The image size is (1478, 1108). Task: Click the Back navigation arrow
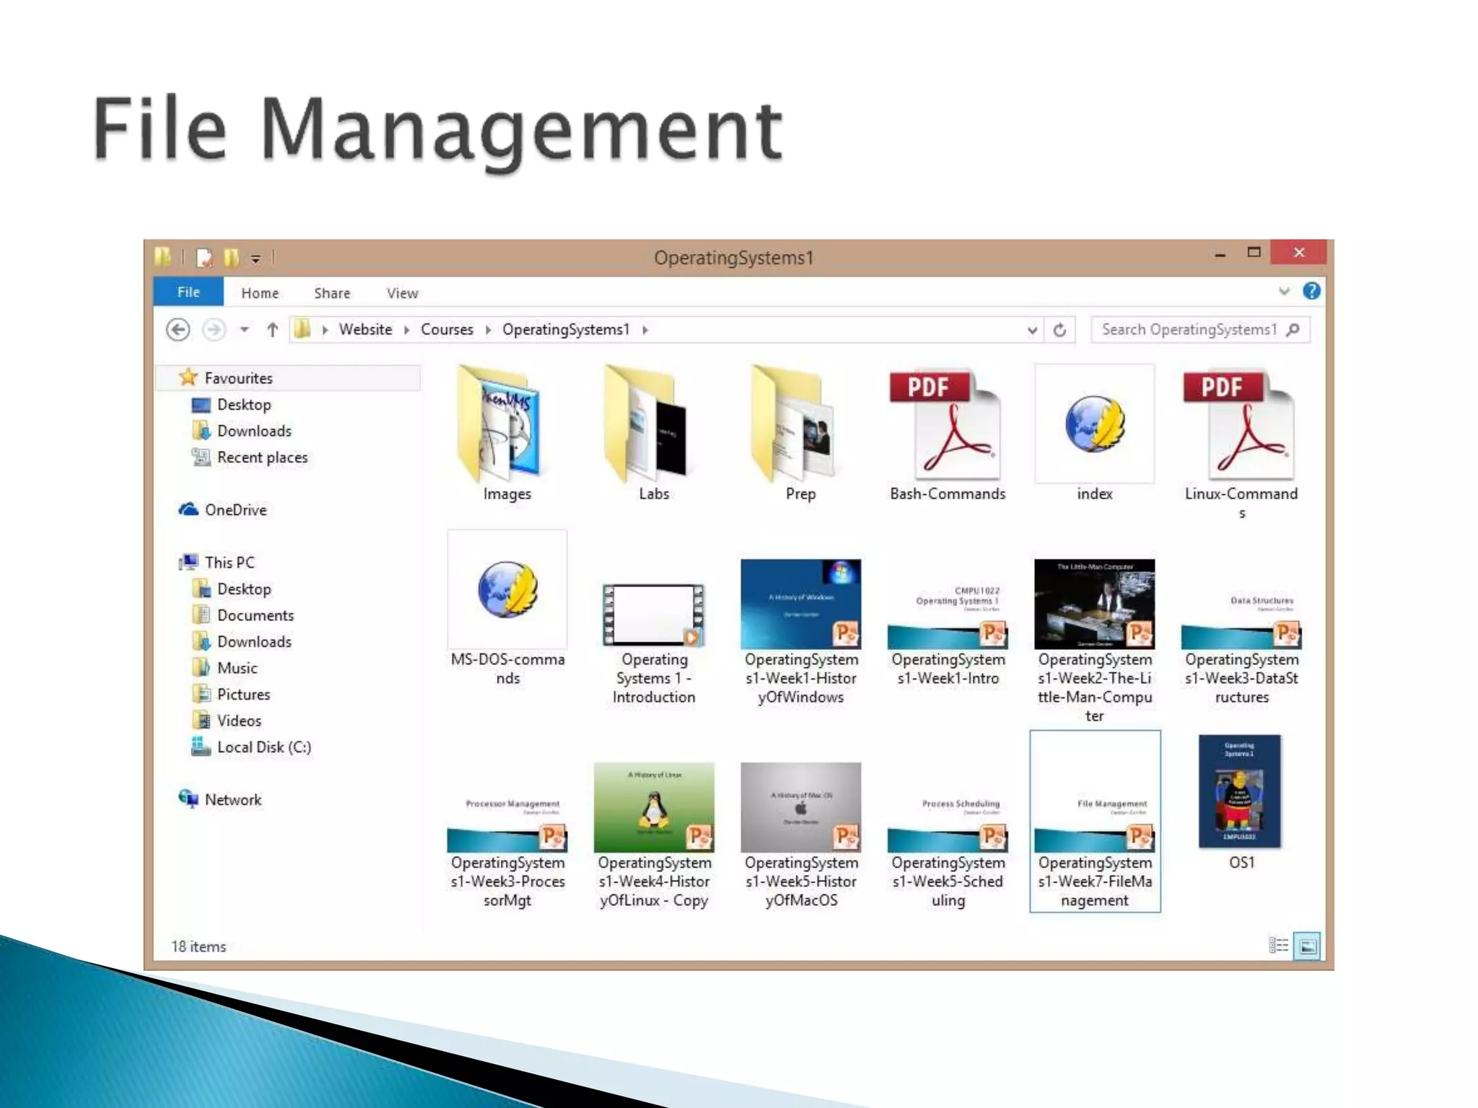(x=178, y=330)
